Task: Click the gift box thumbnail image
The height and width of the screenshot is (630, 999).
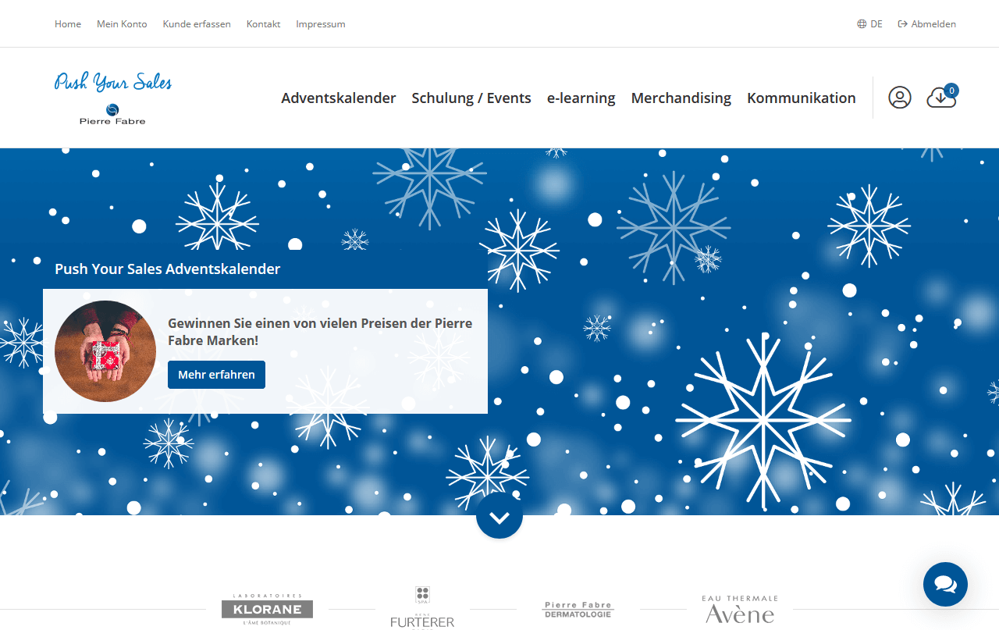Action: coord(105,351)
